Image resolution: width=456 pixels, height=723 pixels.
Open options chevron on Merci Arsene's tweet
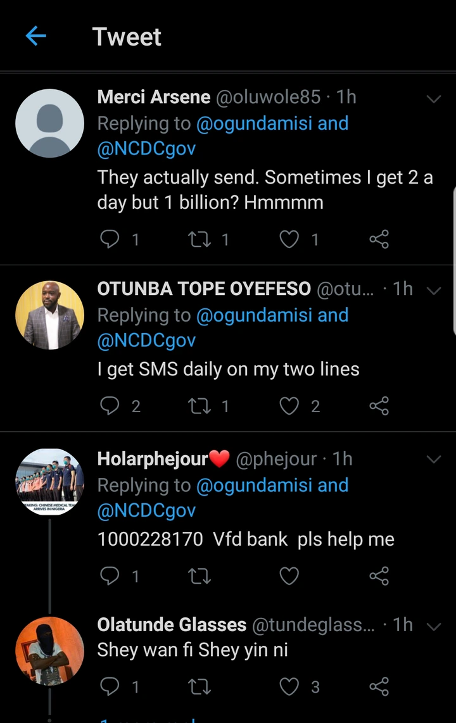pos(434,98)
